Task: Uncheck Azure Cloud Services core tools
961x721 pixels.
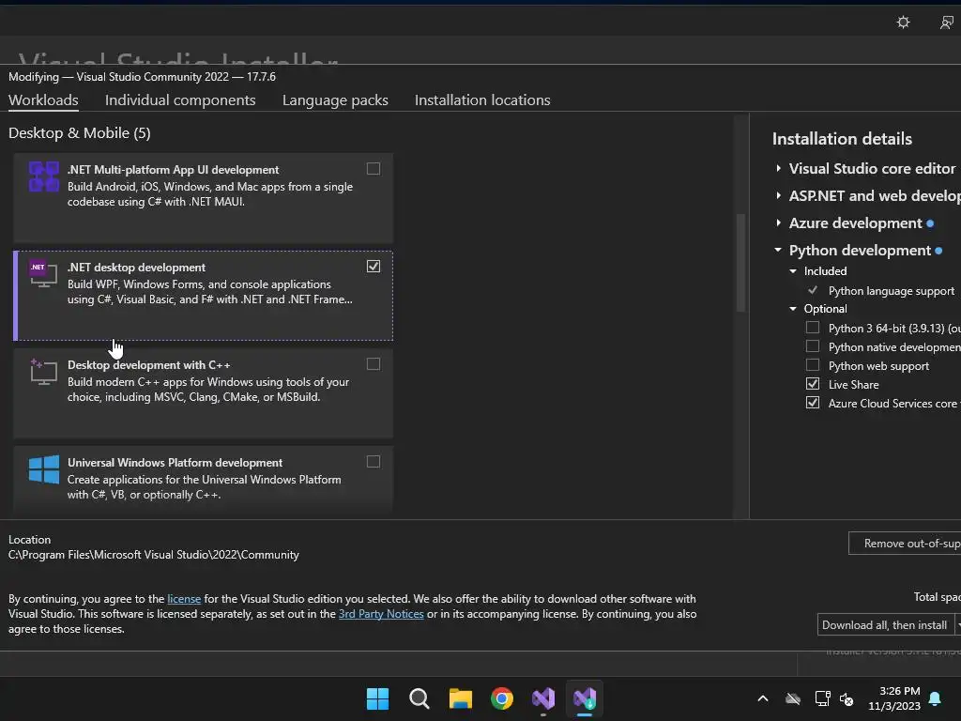Action: pos(813,403)
